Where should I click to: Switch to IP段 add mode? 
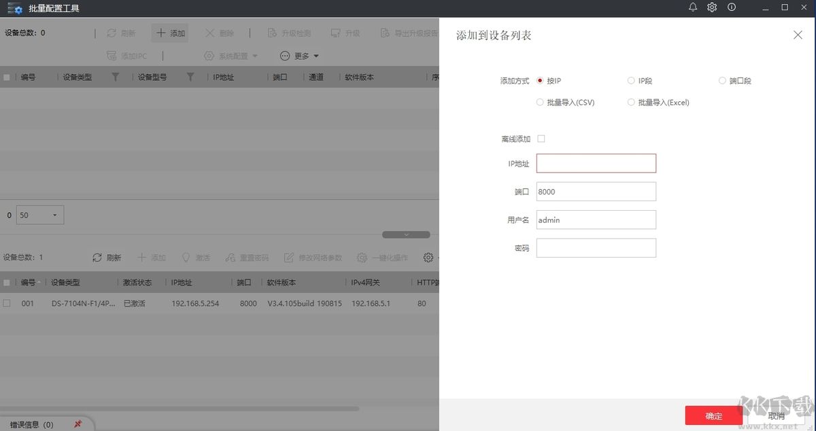click(x=631, y=80)
